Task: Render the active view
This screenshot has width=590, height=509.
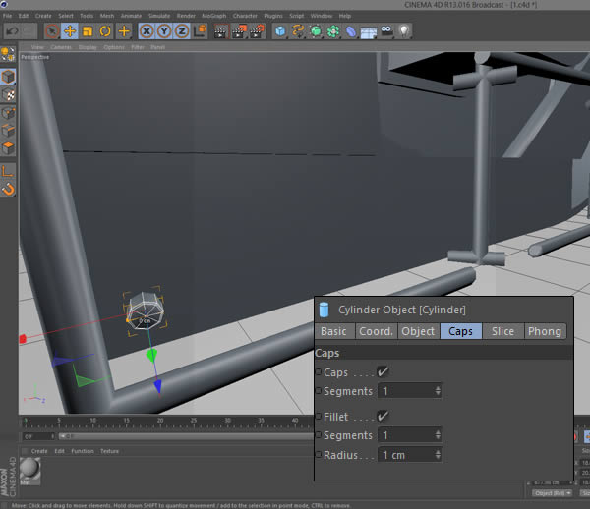Action: point(220,31)
